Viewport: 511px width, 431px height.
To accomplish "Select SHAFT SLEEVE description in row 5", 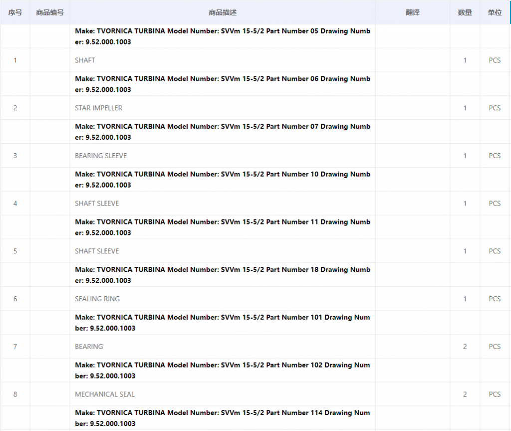I will click(x=97, y=251).
